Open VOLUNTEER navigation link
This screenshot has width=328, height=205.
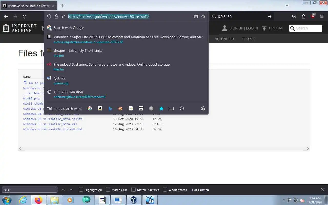[x=224, y=39]
